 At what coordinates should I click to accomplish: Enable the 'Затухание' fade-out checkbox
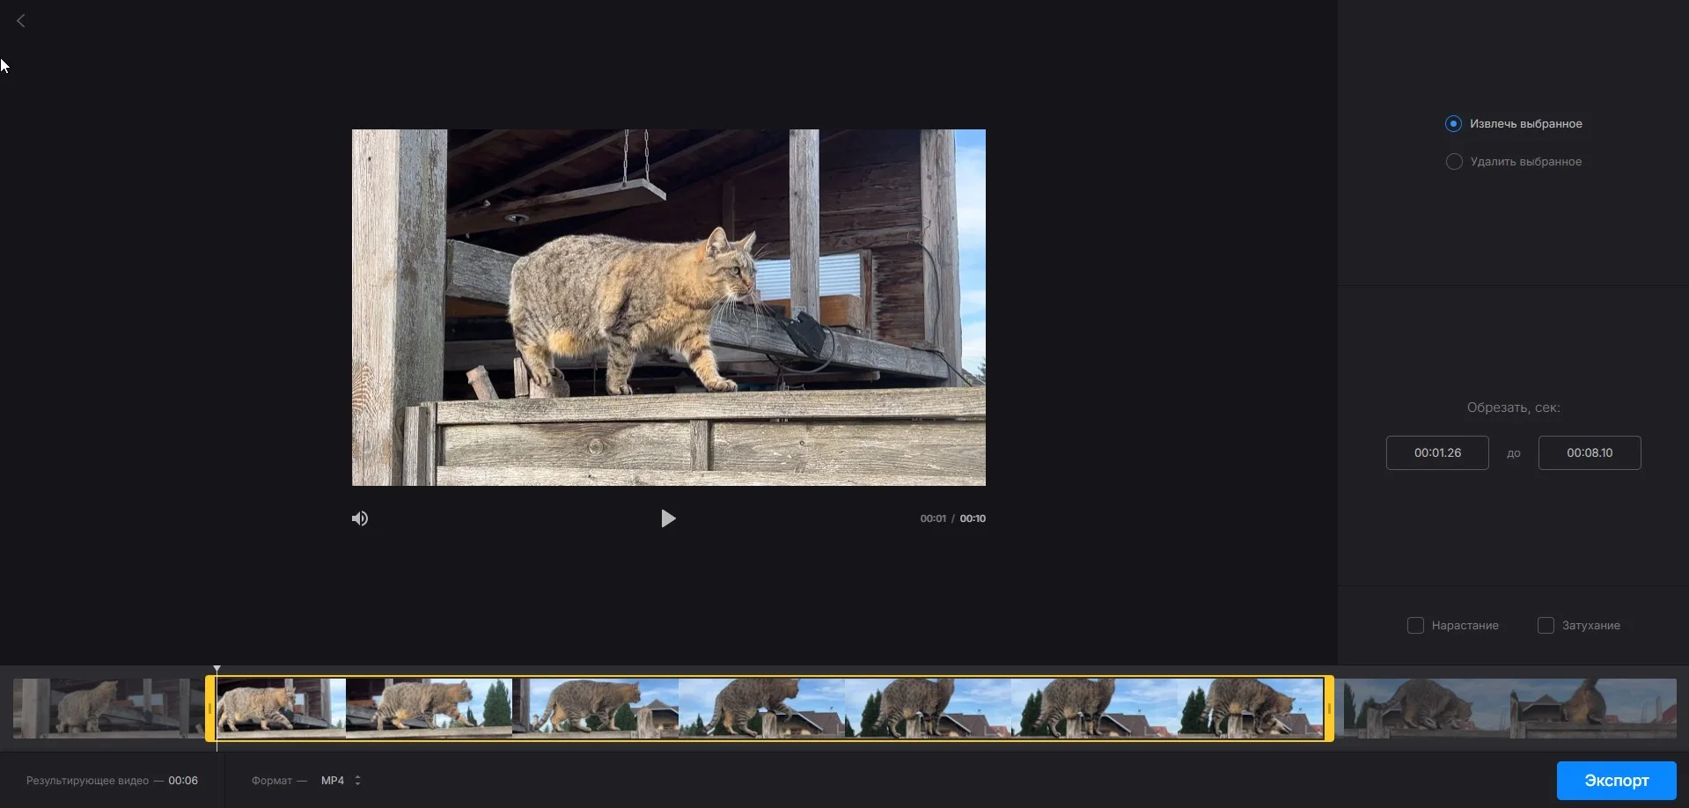[x=1546, y=626]
